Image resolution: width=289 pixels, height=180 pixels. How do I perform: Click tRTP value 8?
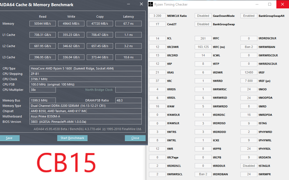coord(203,64)
